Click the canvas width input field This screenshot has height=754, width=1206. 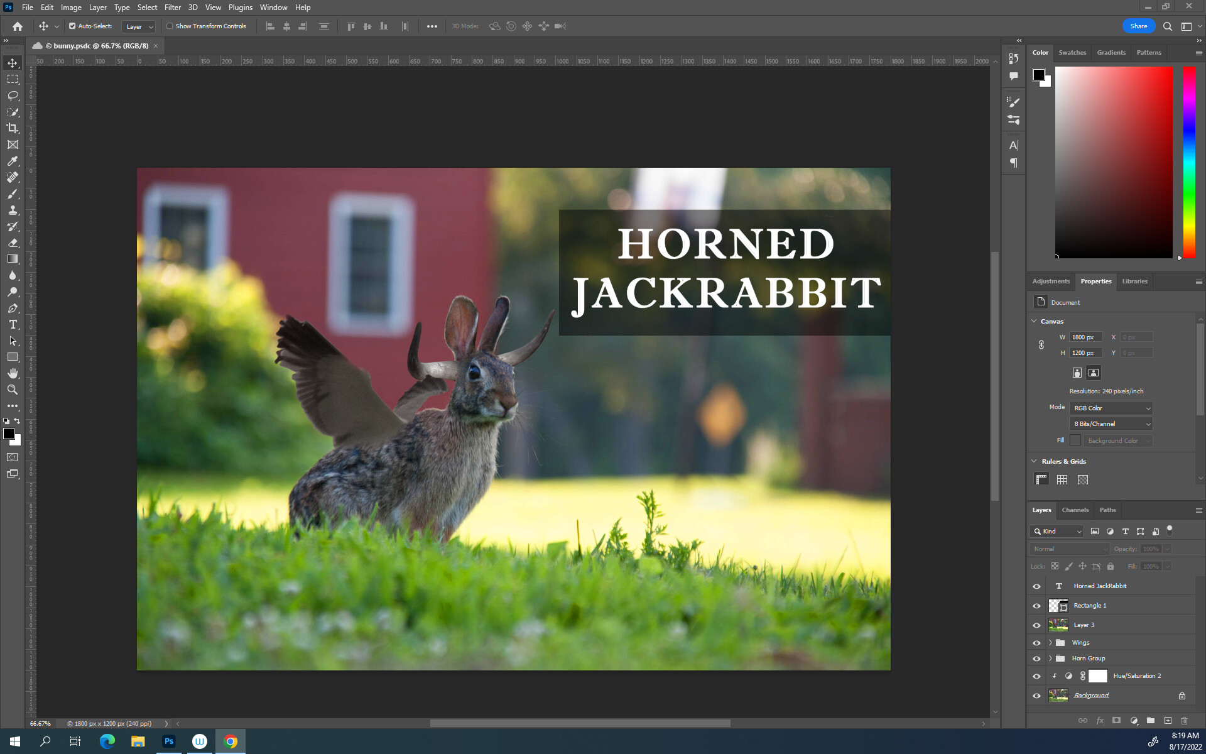point(1085,337)
